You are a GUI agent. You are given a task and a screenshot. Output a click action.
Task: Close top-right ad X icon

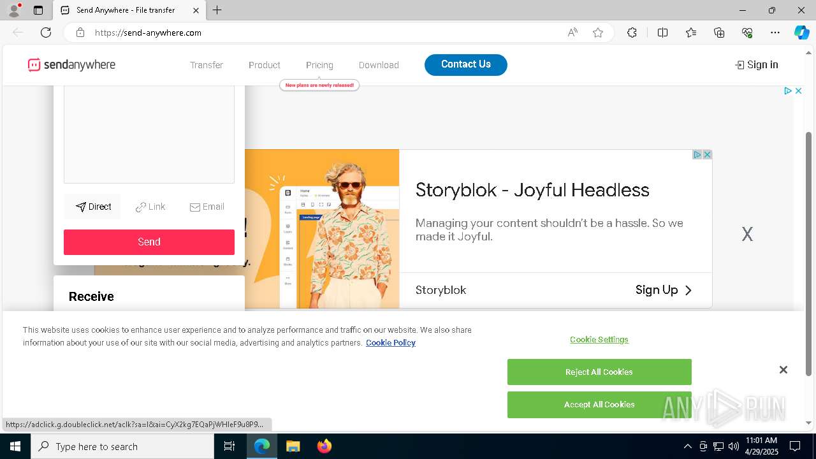798,91
